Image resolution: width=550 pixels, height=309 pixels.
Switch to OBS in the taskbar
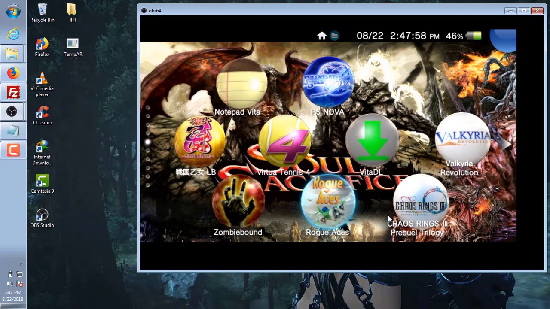click(x=13, y=112)
